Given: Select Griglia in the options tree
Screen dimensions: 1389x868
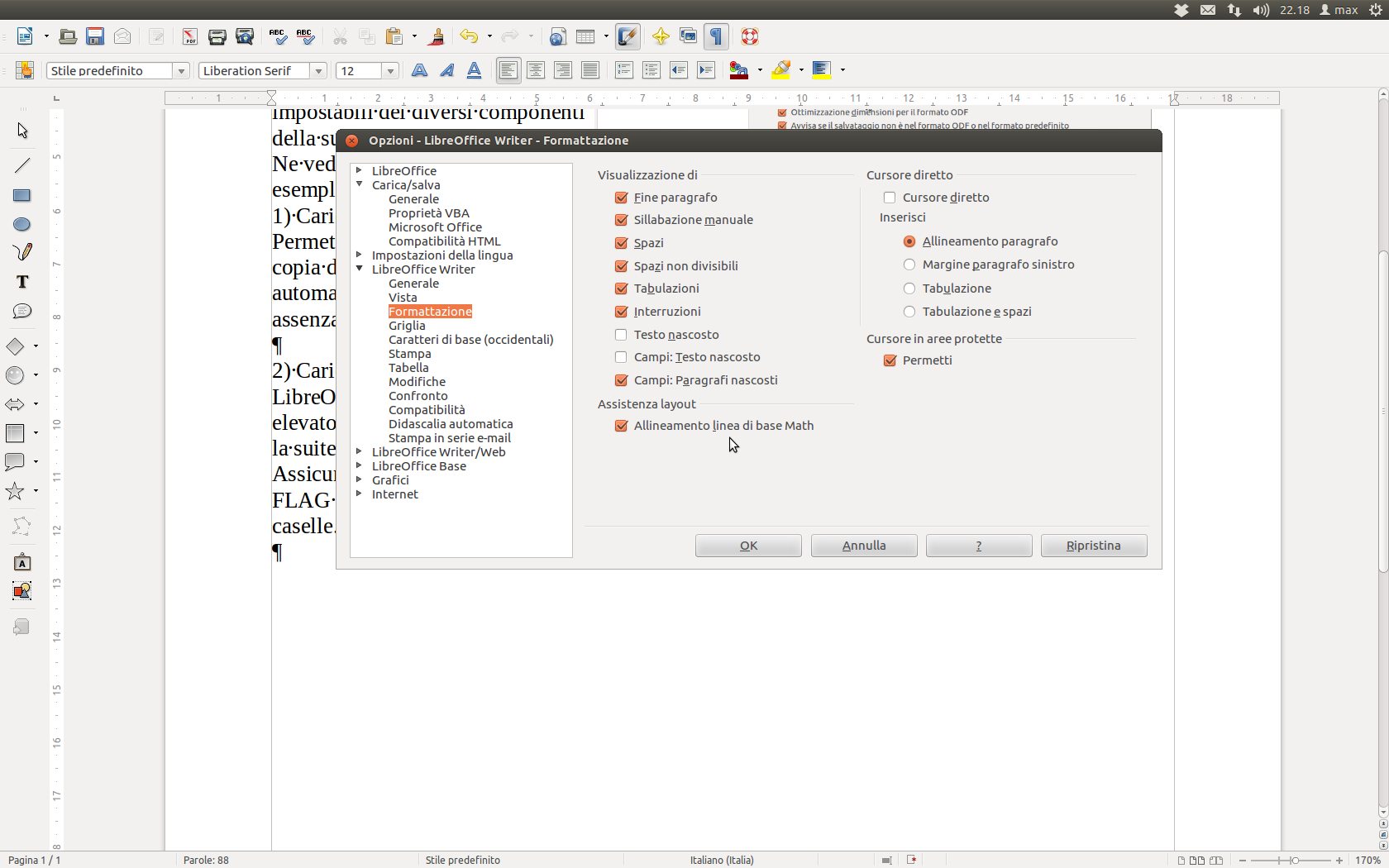Looking at the screenshot, I should pos(407,326).
